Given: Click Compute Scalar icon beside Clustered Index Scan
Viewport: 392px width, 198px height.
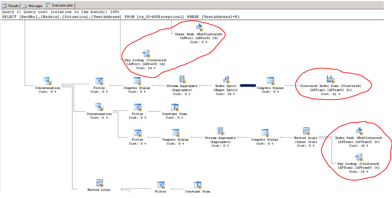Looking at the screenshot, I should click(x=271, y=81).
